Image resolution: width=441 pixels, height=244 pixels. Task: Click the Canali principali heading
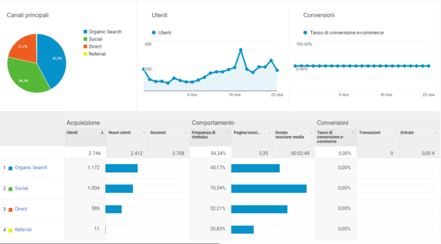[x=28, y=15]
